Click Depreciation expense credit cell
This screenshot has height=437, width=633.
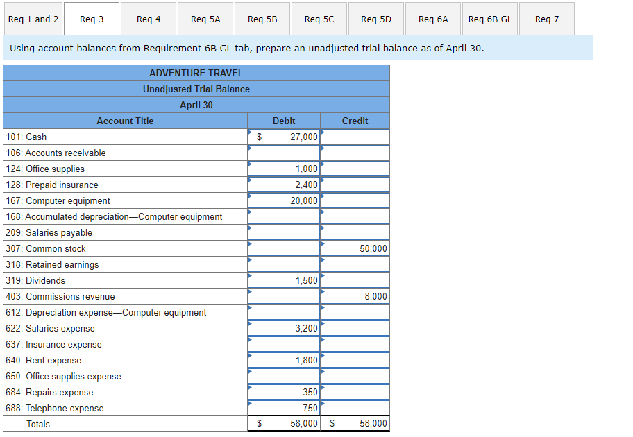(x=355, y=312)
